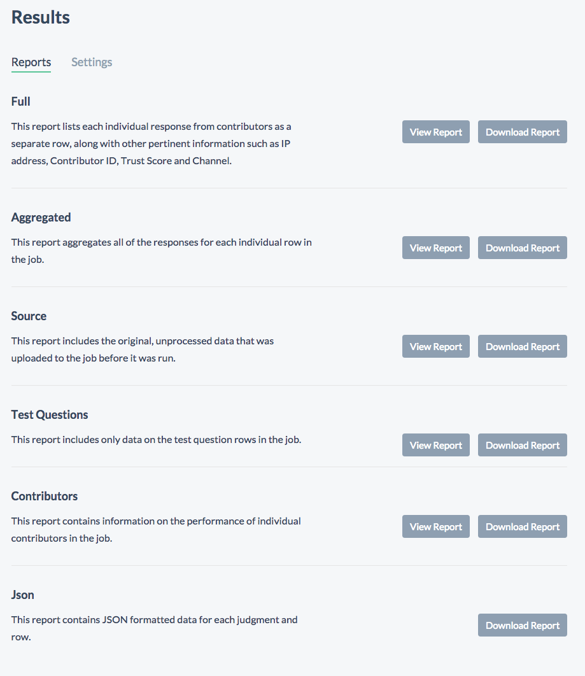View the Source report
585x676 pixels.
tap(436, 347)
